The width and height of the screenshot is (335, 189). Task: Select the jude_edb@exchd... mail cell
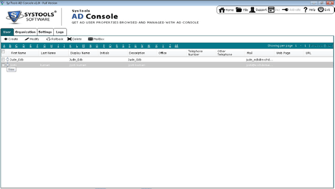pos(259,60)
